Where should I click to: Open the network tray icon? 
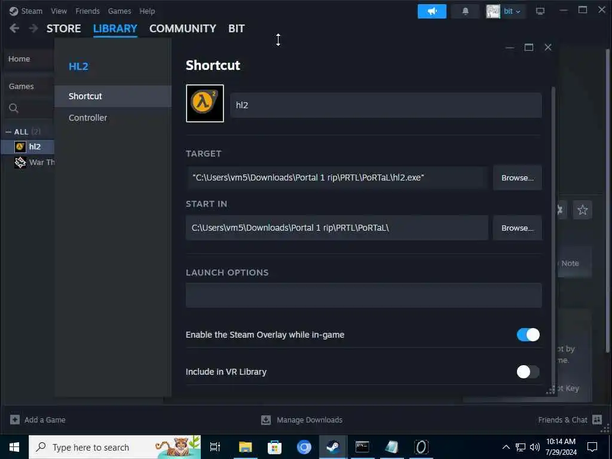[521, 447]
